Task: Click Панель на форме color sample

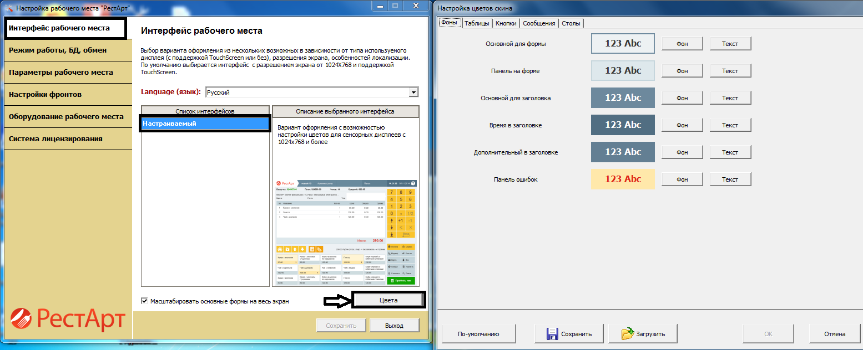Action: [623, 70]
